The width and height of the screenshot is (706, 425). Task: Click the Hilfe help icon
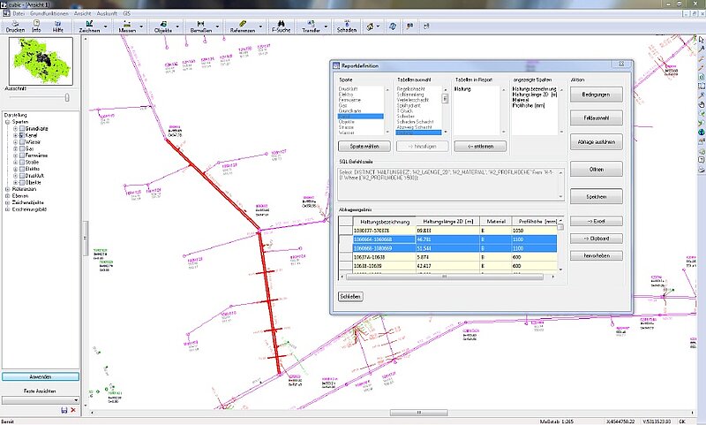pyautogui.click(x=57, y=26)
